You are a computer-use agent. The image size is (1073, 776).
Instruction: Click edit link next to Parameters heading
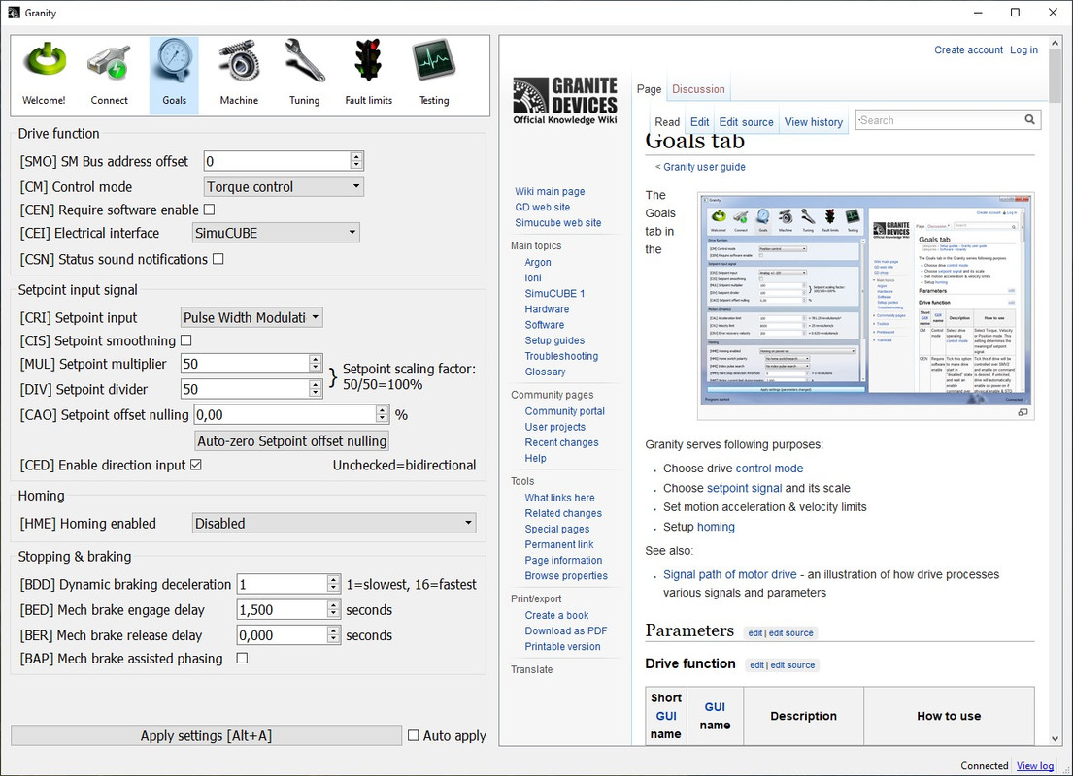click(754, 633)
